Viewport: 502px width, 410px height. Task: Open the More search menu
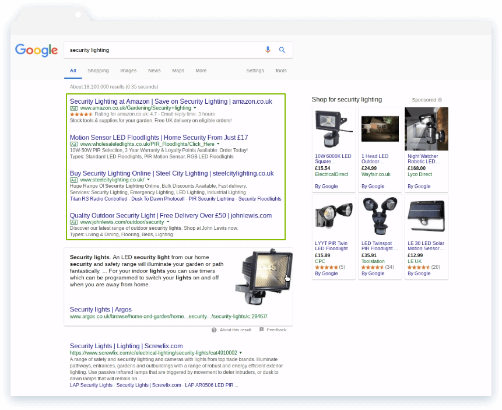(201, 71)
